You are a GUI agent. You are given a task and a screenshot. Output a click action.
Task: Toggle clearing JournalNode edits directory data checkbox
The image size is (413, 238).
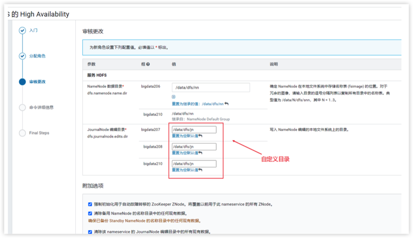click(90, 232)
